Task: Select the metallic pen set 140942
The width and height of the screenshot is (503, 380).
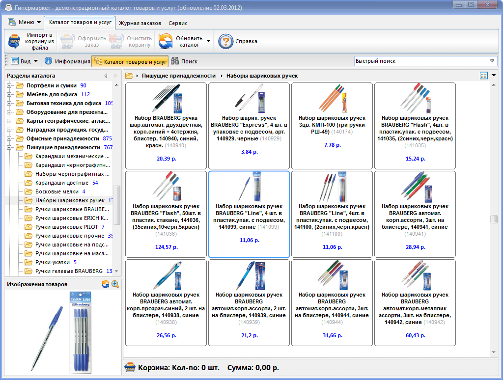Action: 415,302
